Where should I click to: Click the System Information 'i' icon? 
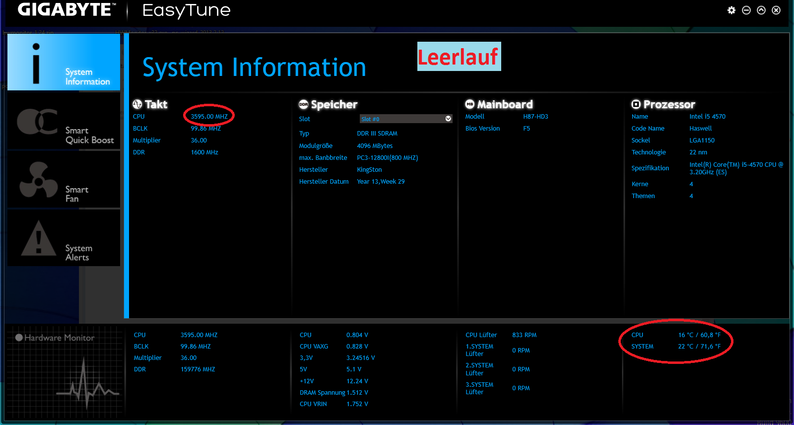click(36, 63)
